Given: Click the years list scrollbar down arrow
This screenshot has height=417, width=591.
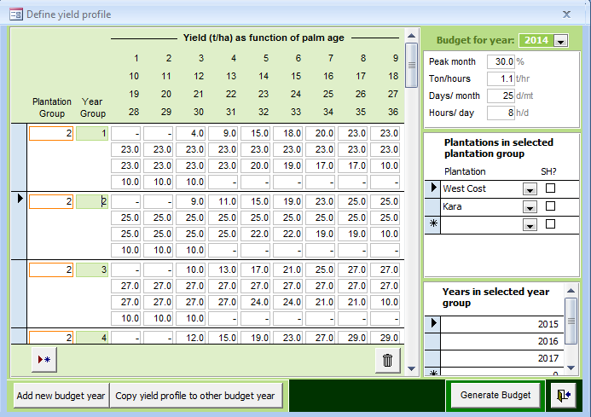Looking at the screenshot, I should pos(571,368).
